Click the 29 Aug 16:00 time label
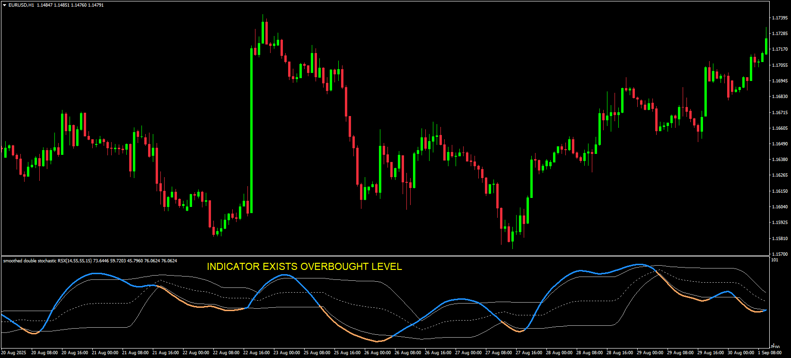This screenshot has width=791, height=358. pos(711,353)
